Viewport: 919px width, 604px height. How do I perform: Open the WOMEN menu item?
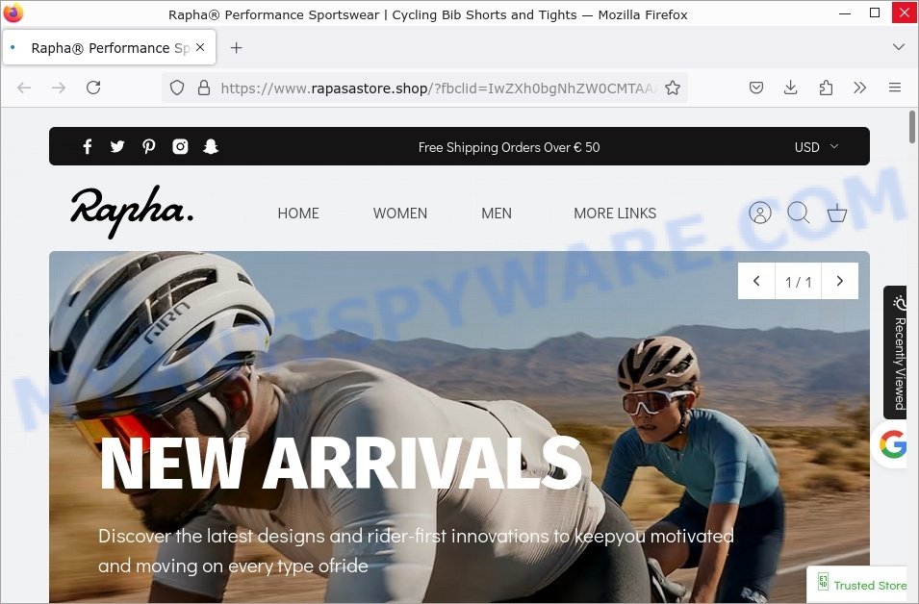point(399,214)
